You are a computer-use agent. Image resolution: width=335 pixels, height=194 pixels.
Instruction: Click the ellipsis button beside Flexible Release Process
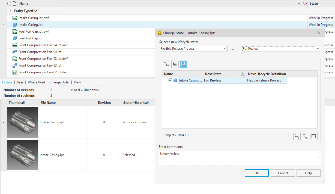coord(232,48)
